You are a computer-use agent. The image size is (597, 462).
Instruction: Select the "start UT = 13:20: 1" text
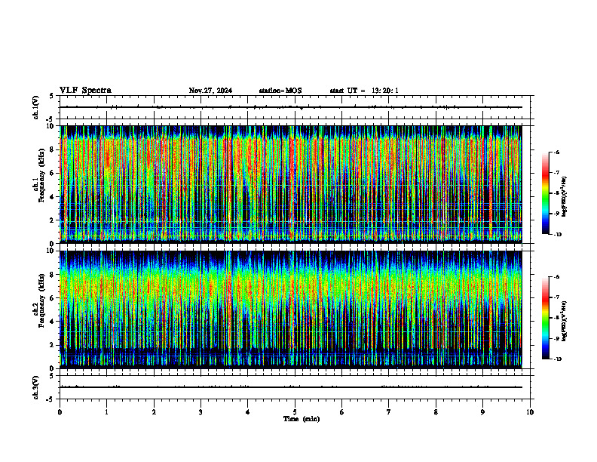coord(364,91)
